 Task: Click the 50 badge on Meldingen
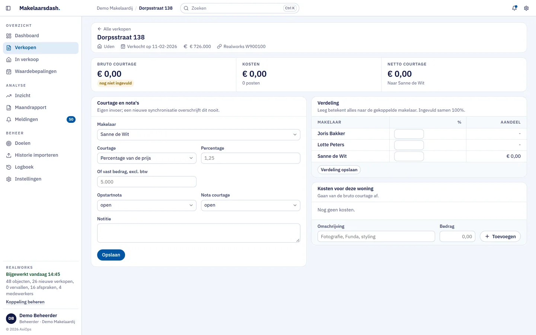point(71,119)
